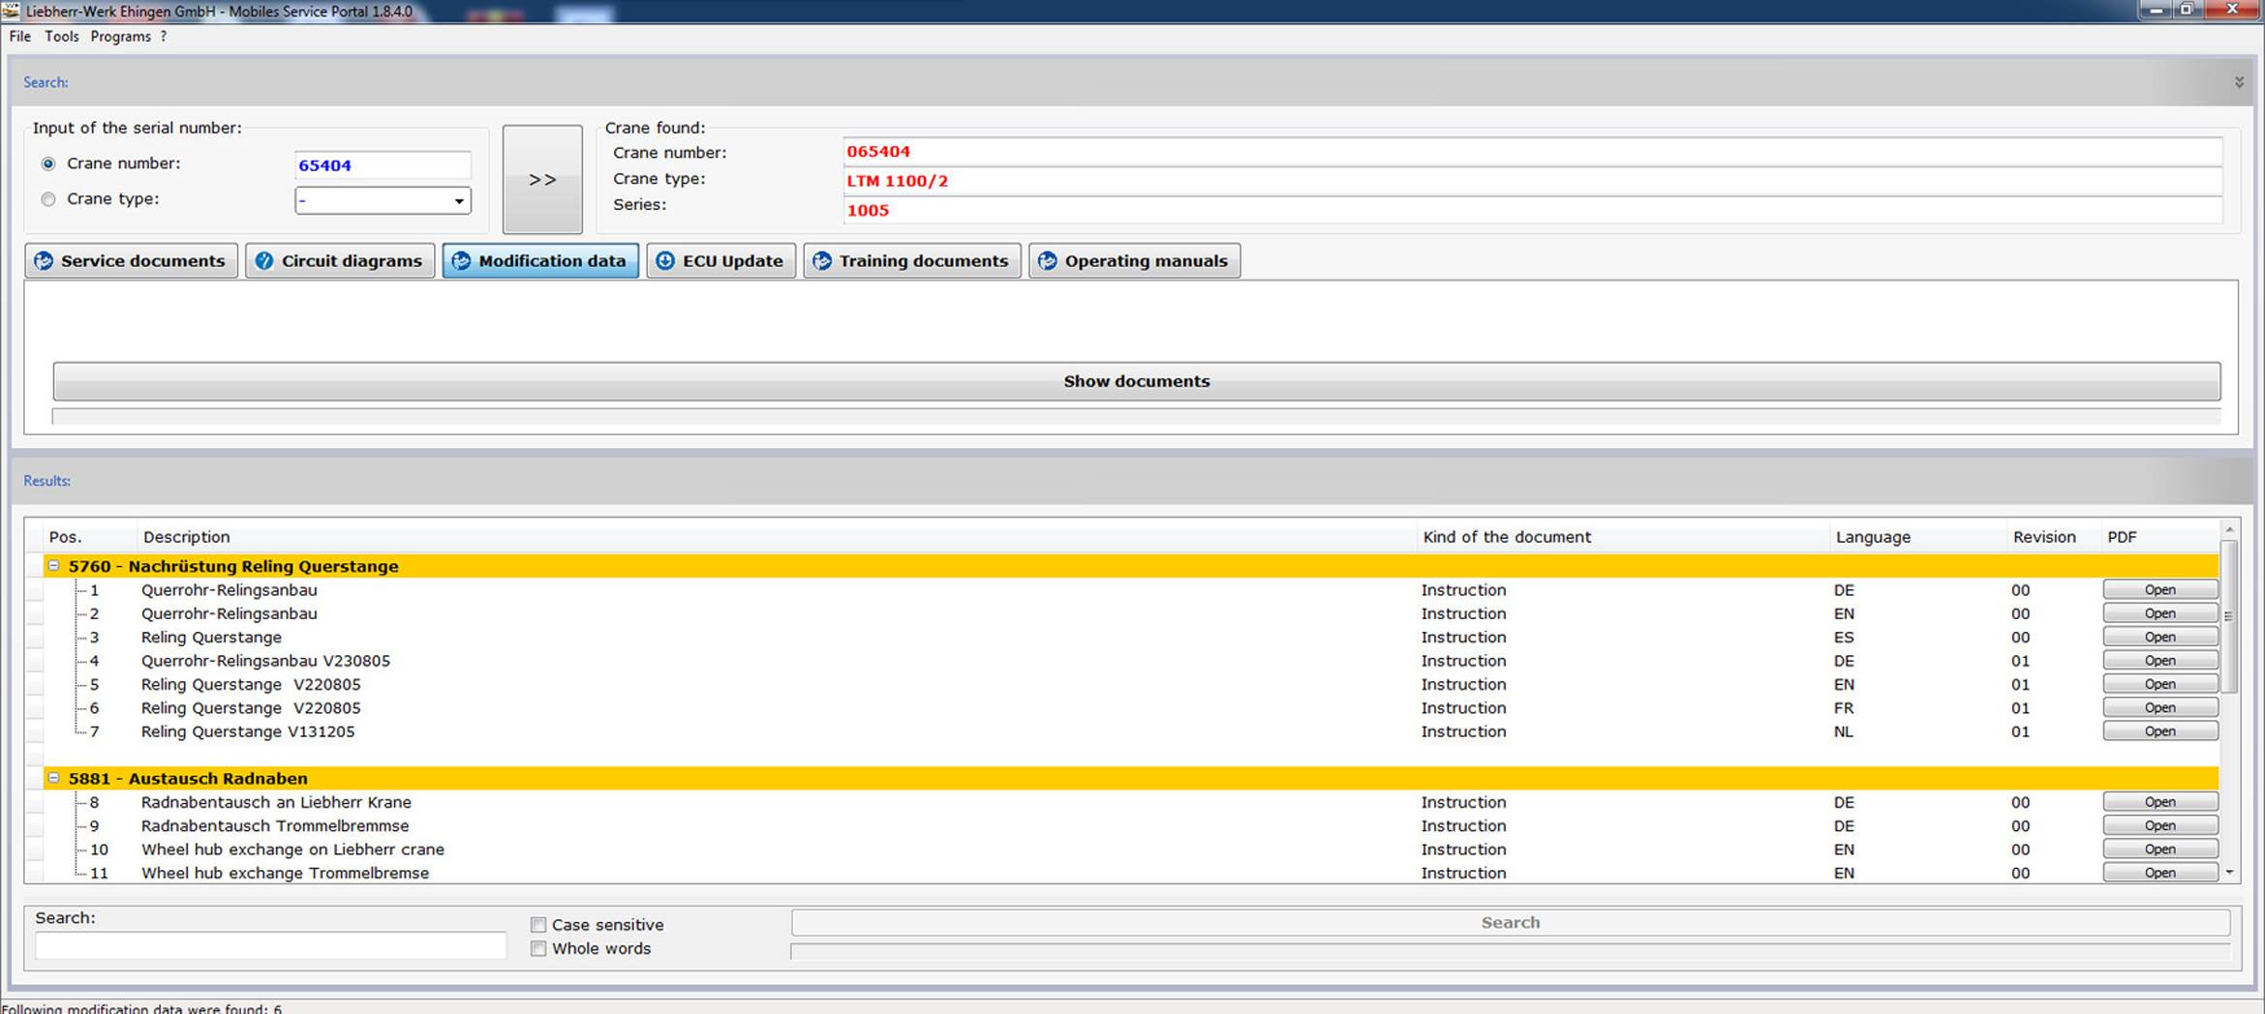Click the Training documents icon
Viewport: 2265px width, 1014px height.
pos(822,261)
